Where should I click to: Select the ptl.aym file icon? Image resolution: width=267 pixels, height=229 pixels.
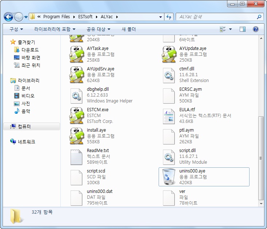tap(169, 137)
